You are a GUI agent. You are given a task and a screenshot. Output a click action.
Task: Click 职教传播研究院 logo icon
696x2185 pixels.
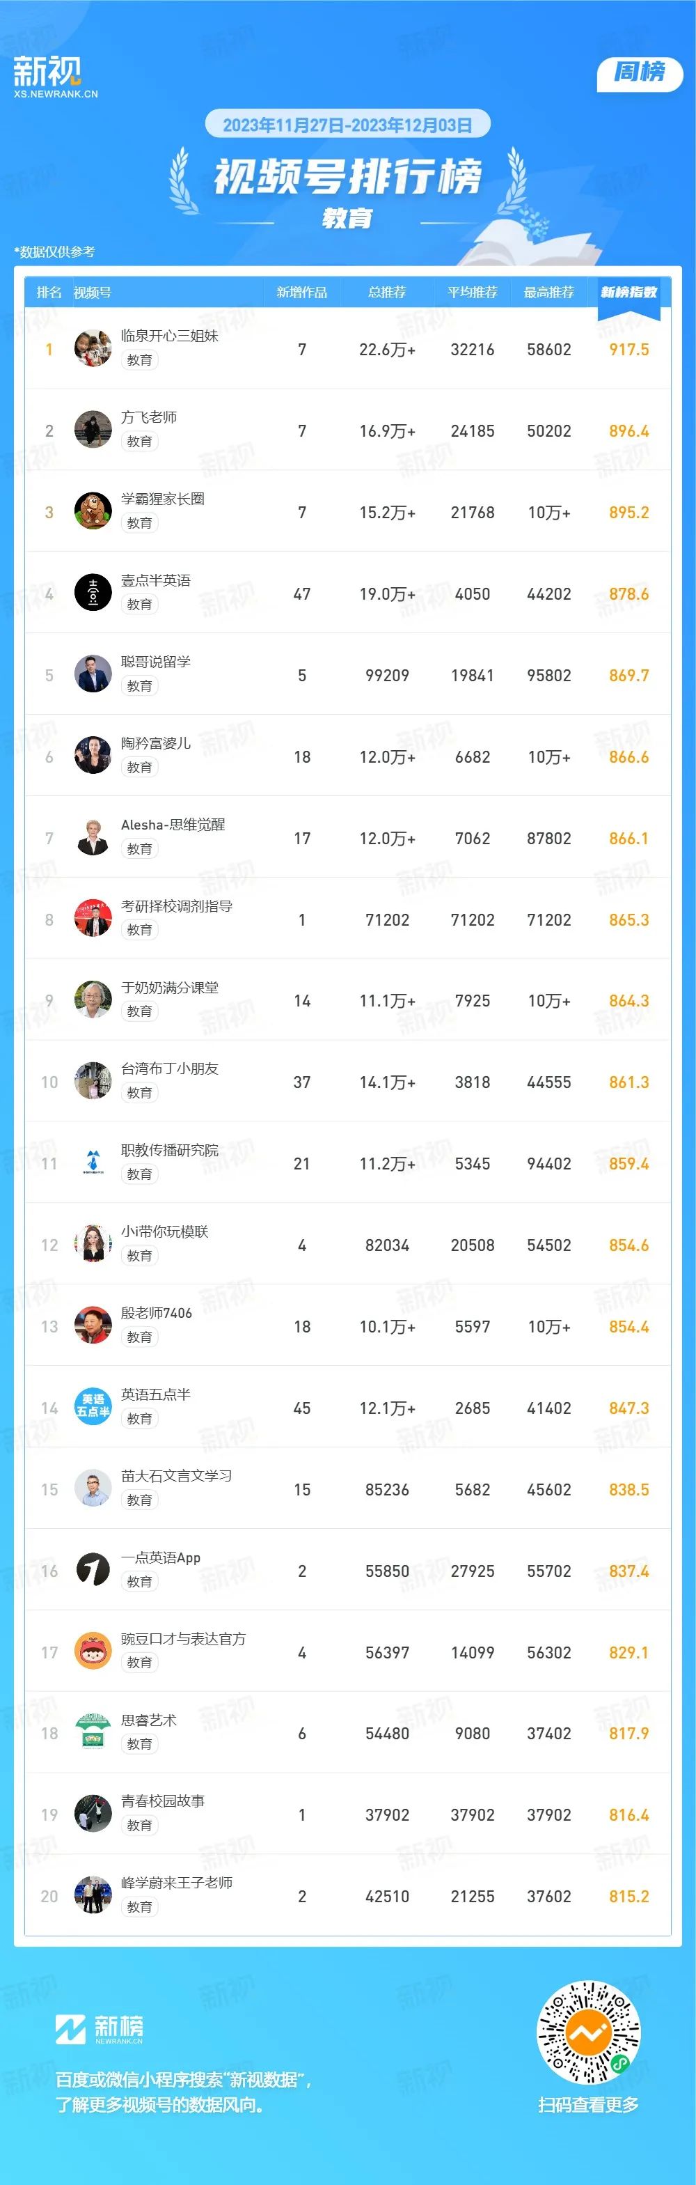[x=93, y=1163]
